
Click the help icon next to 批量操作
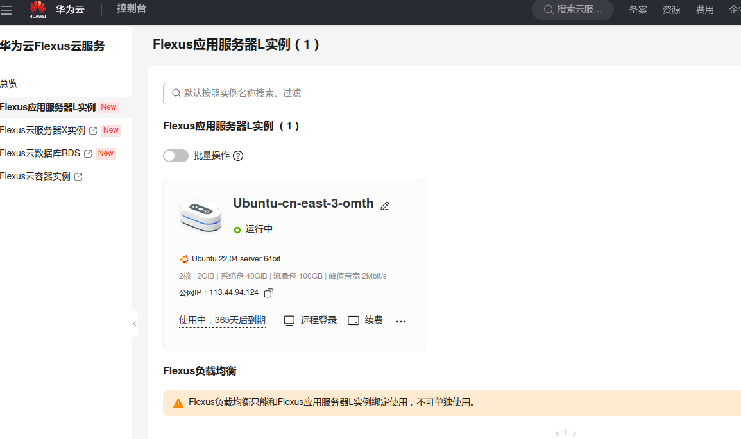[x=238, y=156]
